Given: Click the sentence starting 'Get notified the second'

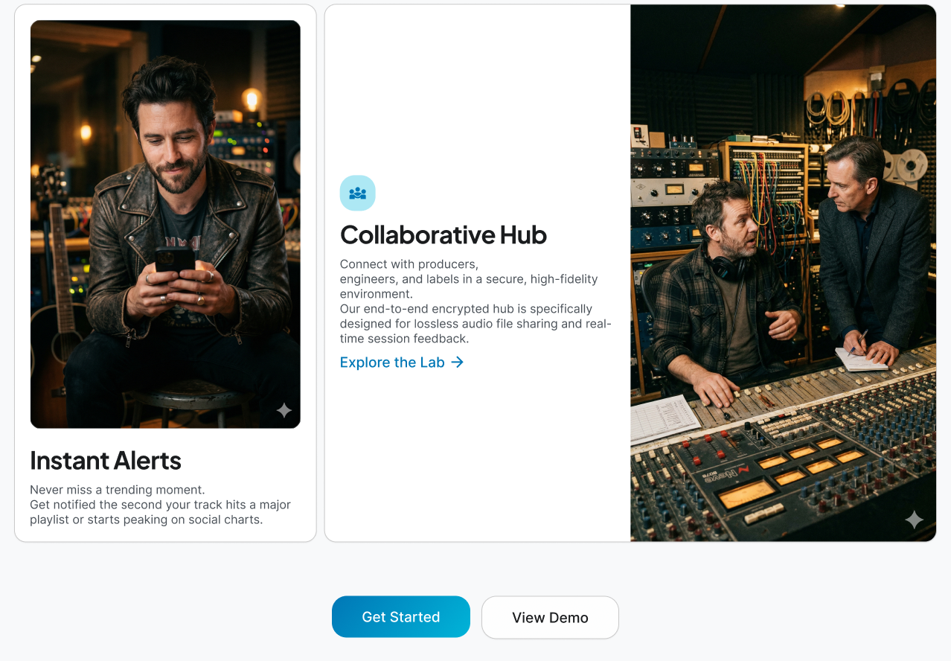Looking at the screenshot, I should pos(160,512).
